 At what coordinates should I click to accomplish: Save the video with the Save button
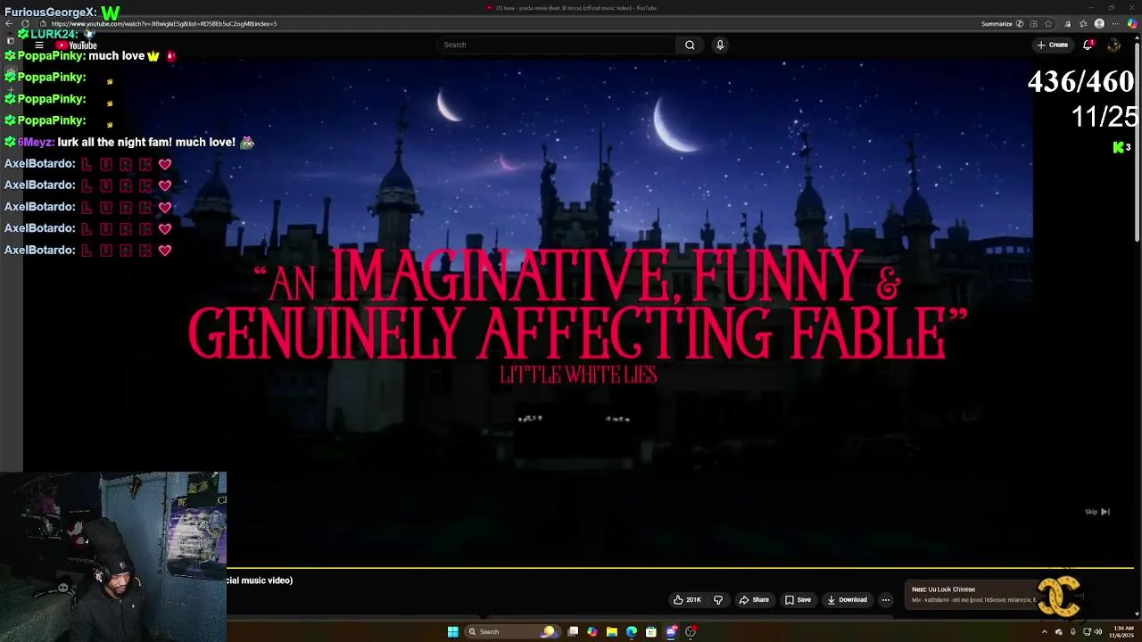[x=798, y=600]
